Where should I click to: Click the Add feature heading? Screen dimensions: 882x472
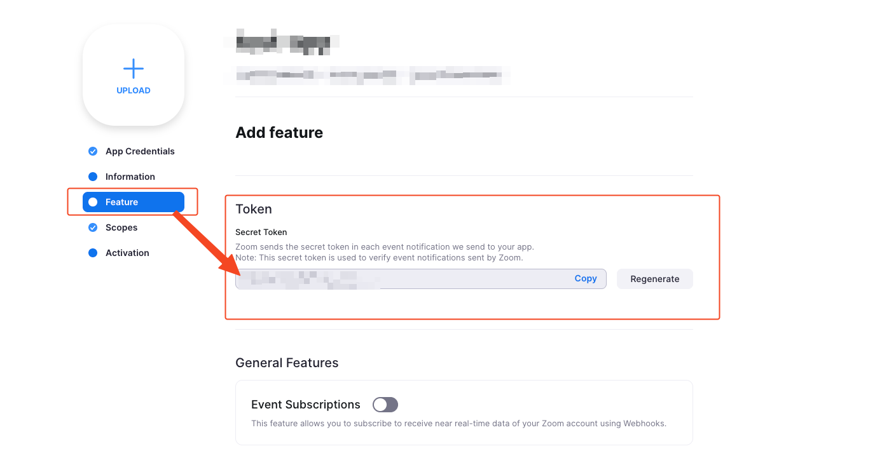[279, 133]
